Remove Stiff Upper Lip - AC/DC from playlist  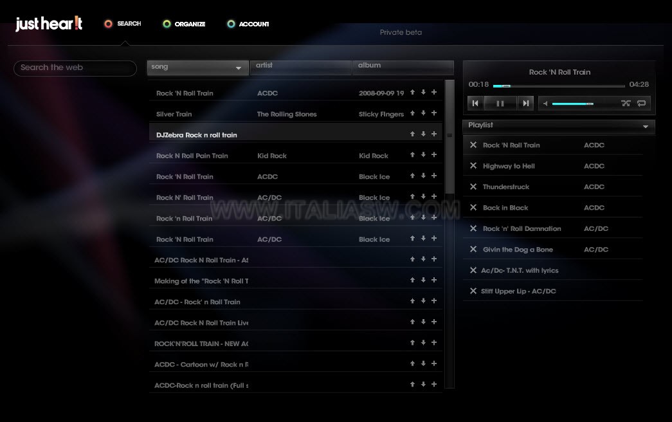pos(473,291)
